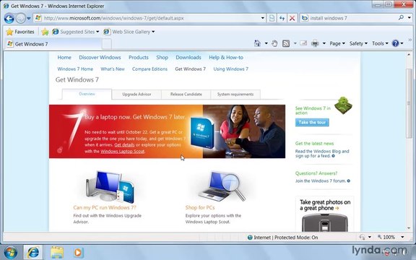The width and height of the screenshot is (416, 260).
Task: Open the Products navigation link
Action: click(139, 57)
